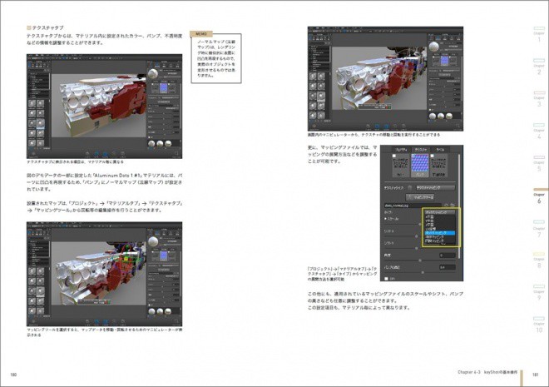Jump to the Chapter 9 index tab
Viewport: 549px width, 387px height.
539,293
